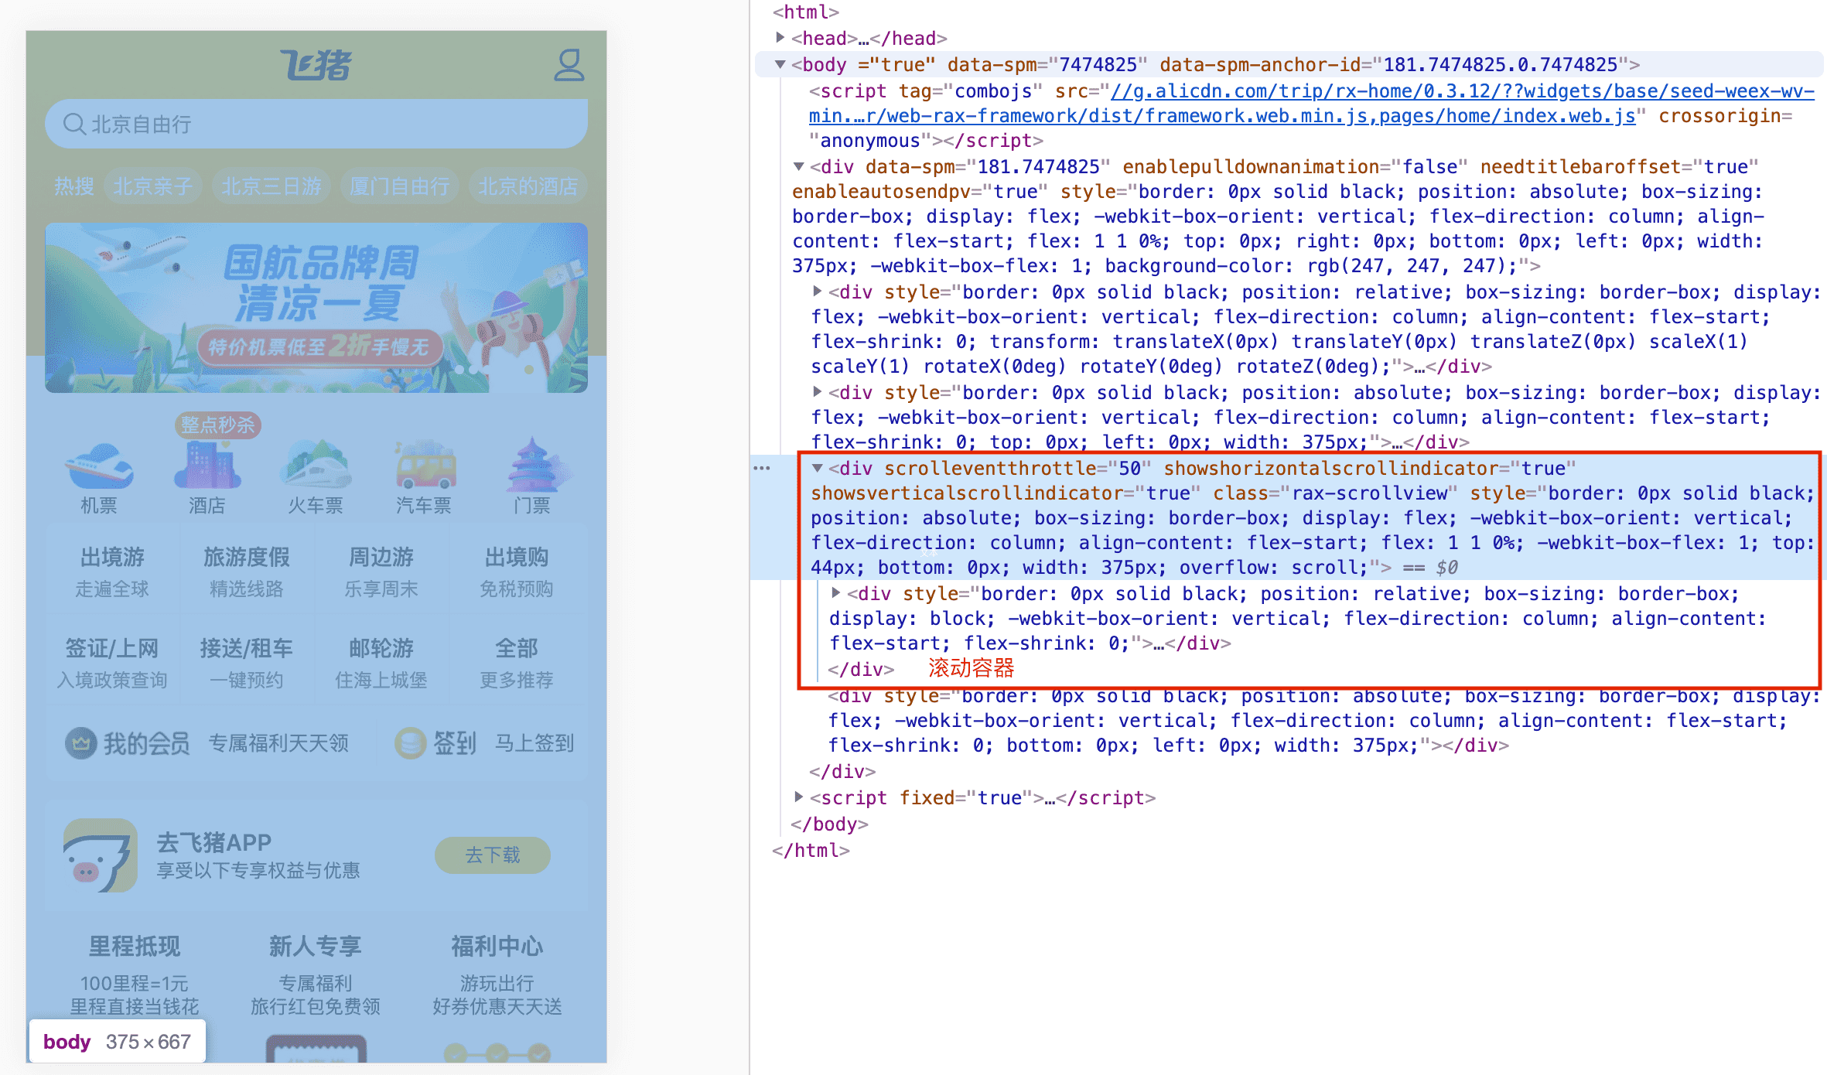Collapse the rax-scrollview div node
This screenshot has height=1075, width=1827.
tap(818, 468)
